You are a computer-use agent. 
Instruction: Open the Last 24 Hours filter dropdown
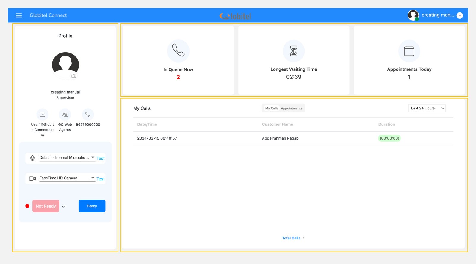tap(427, 108)
